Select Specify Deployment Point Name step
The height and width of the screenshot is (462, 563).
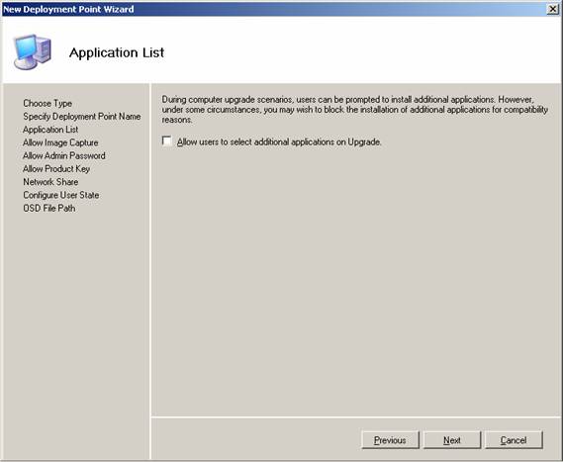[82, 117]
